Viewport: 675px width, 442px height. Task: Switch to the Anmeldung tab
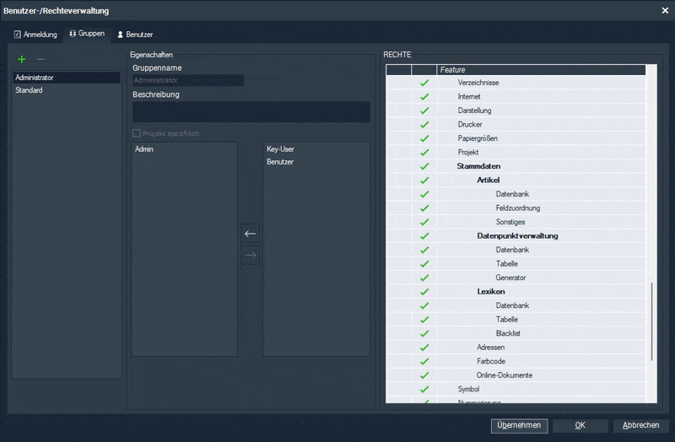click(36, 35)
